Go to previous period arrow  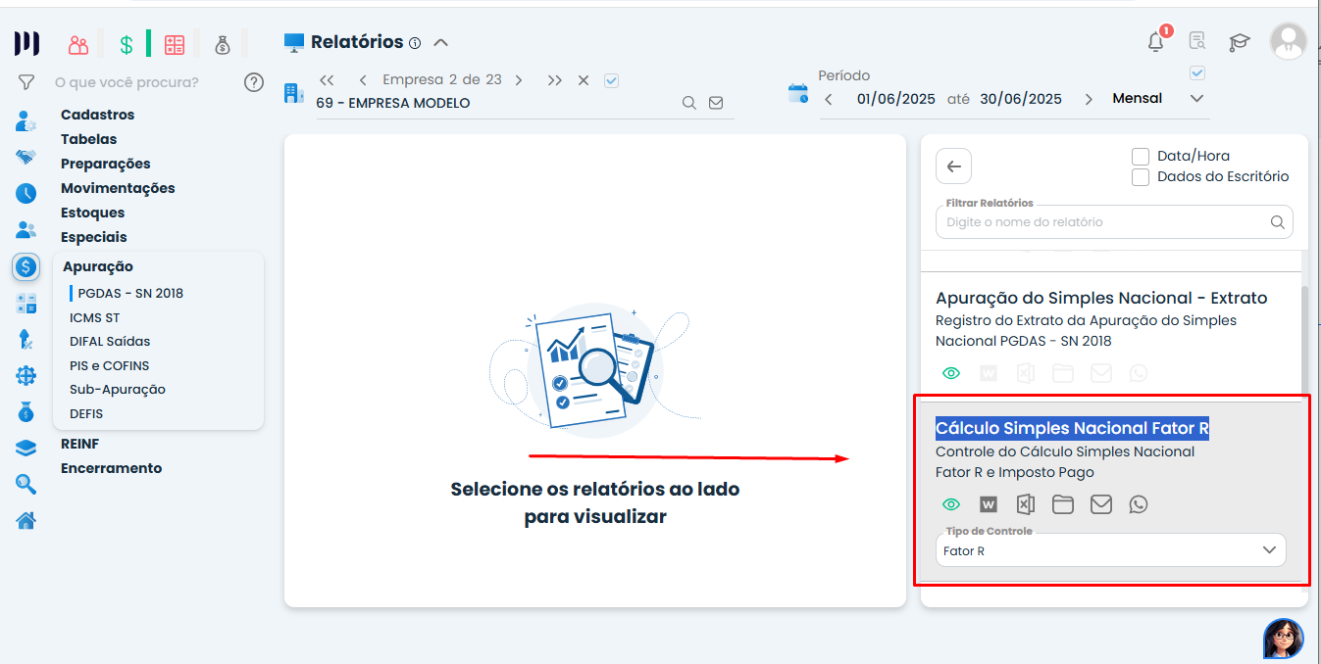pyautogui.click(x=829, y=99)
